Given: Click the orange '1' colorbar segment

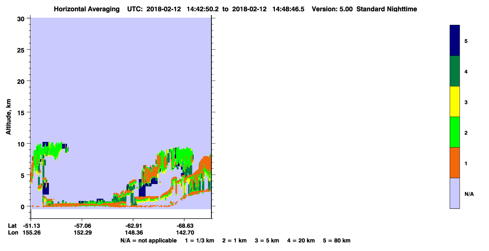Looking at the screenshot, I should click(454, 163).
